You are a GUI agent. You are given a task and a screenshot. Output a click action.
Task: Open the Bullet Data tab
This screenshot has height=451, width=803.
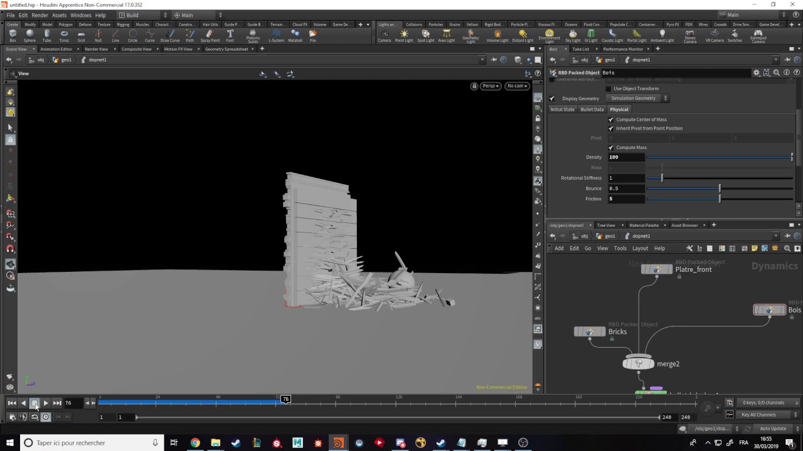pos(592,109)
